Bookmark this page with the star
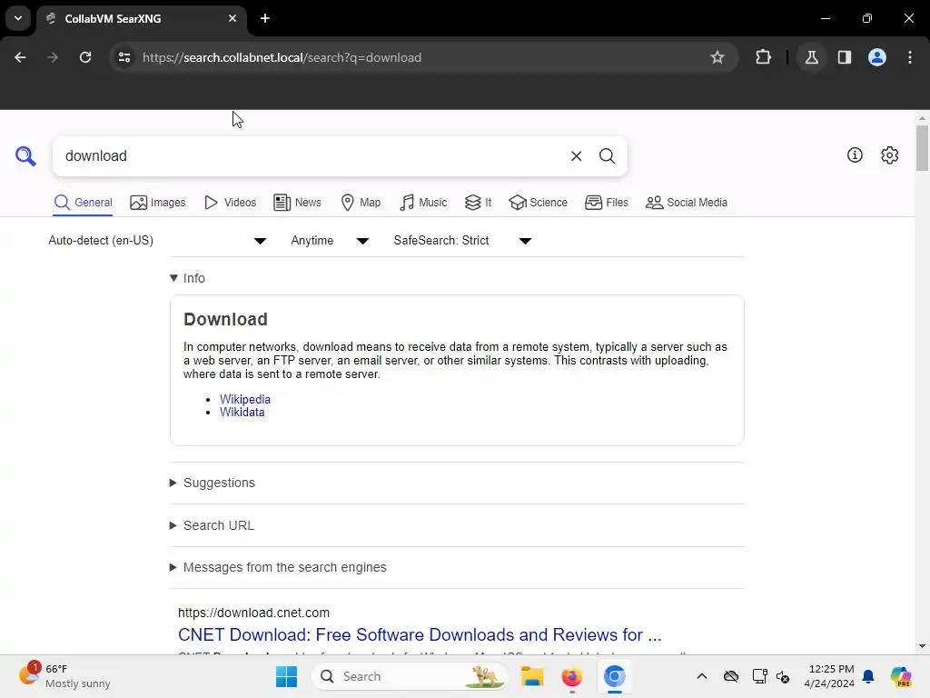This screenshot has width=930, height=698. tap(717, 57)
